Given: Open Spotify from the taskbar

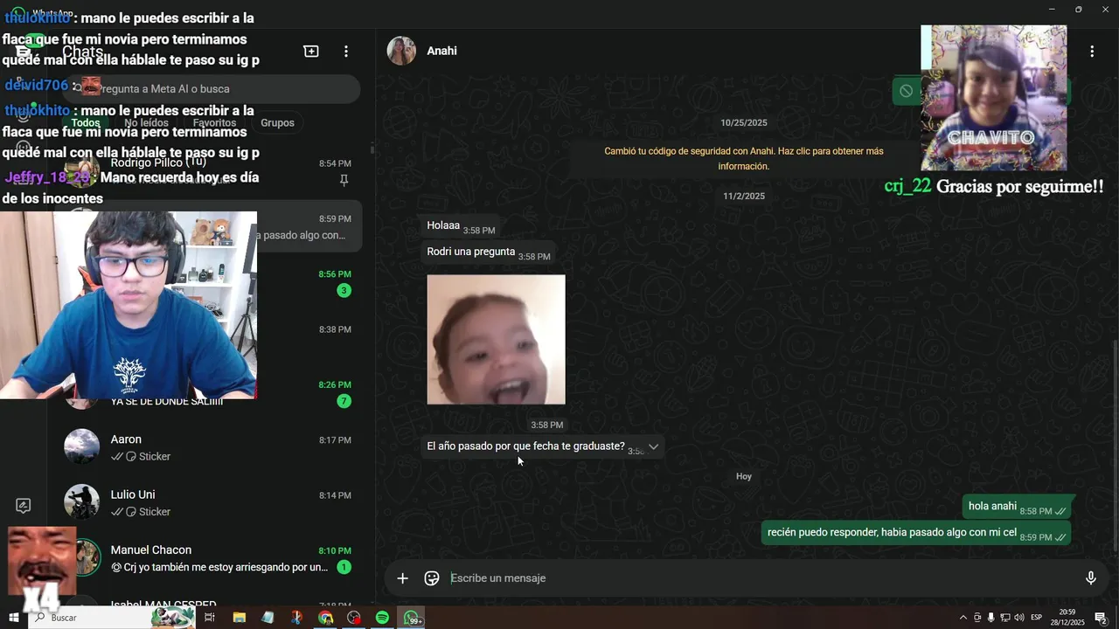Looking at the screenshot, I should [x=382, y=618].
